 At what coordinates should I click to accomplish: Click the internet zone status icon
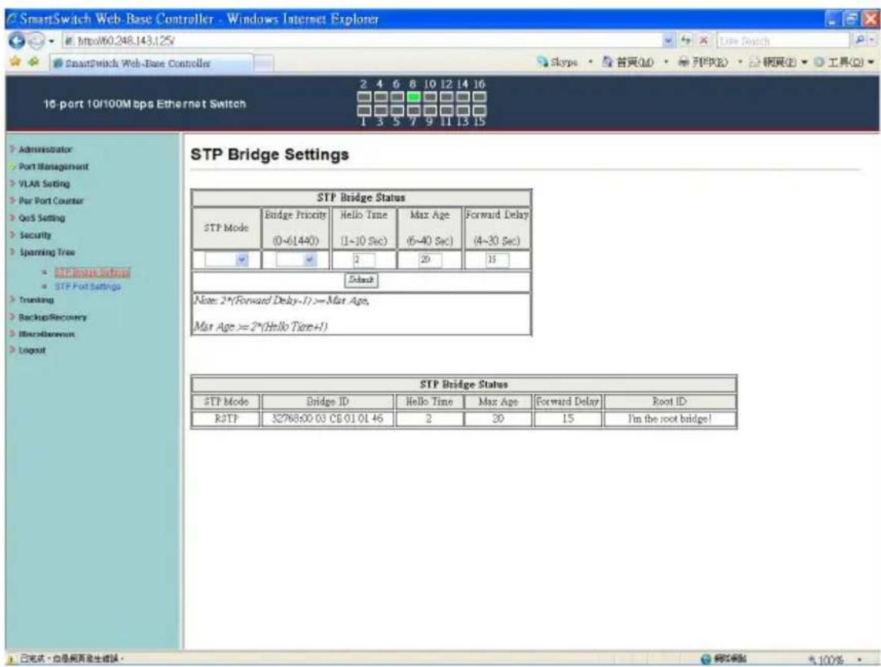pos(706,659)
